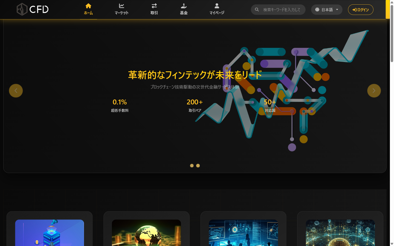Click the page vertical scrollbar thumb
The height and width of the screenshot is (246, 394).
coord(392,33)
